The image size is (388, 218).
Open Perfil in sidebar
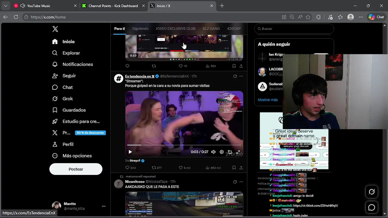pyautogui.click(x=62, y=144)
